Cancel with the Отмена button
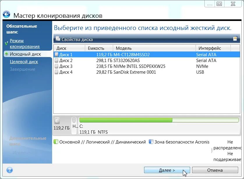244x179 pixels. pos(215,170)
